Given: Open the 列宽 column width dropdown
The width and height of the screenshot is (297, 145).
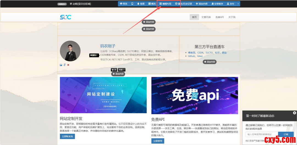Looking at the screenshot, I should (122, 70).
